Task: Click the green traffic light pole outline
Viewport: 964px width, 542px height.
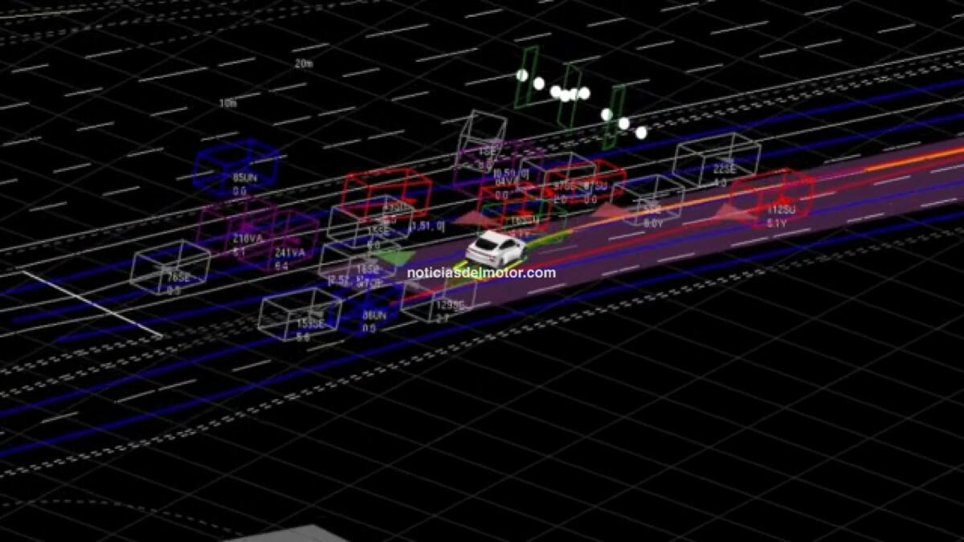Action: point(526,80)
